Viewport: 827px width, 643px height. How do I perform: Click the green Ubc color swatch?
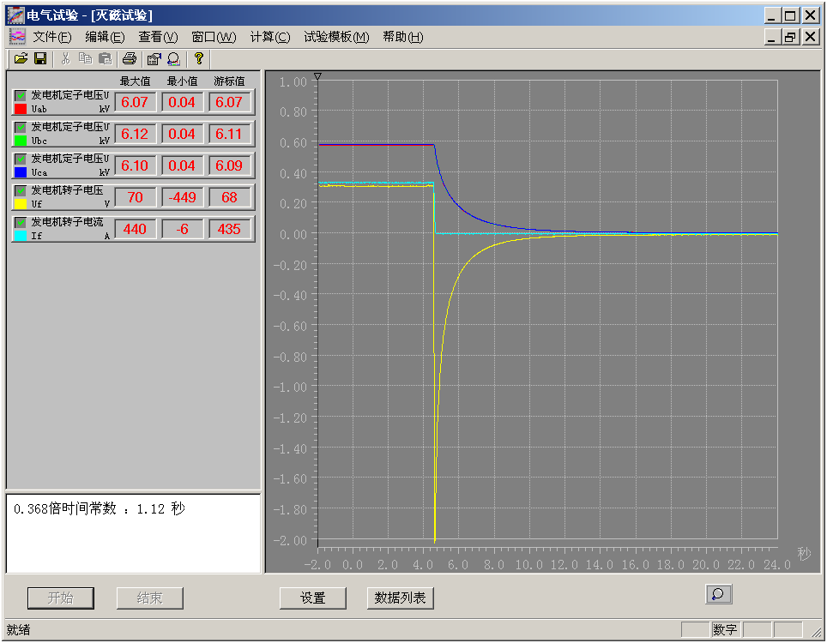tap(21, 140)
